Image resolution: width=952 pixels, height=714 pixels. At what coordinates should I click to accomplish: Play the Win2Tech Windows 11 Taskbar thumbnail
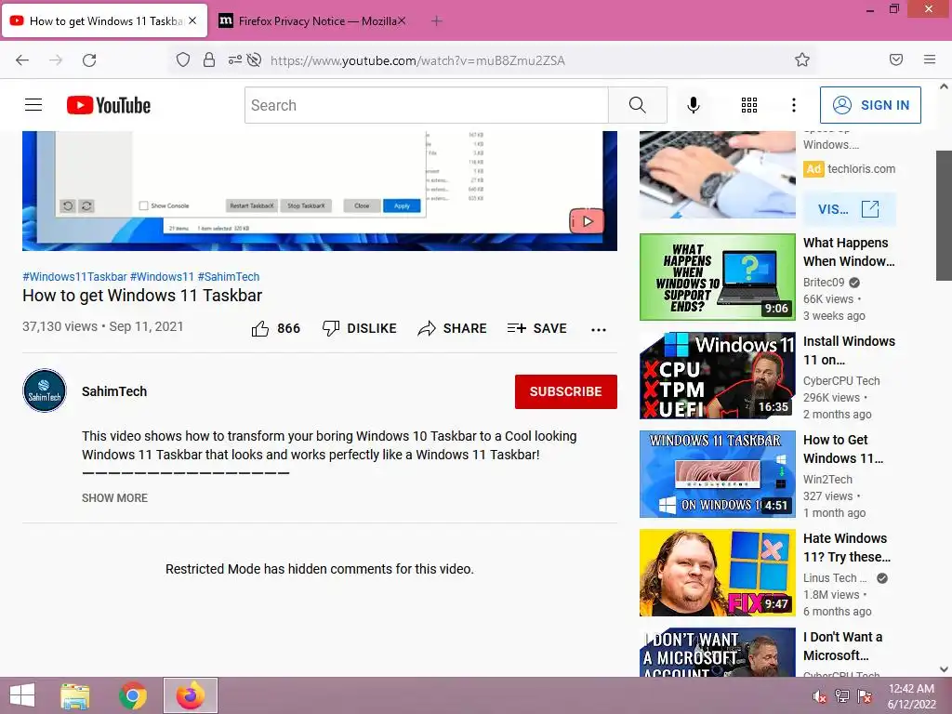717,474
